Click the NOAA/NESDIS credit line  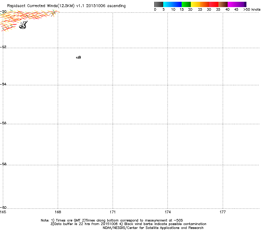click(153, 228)
